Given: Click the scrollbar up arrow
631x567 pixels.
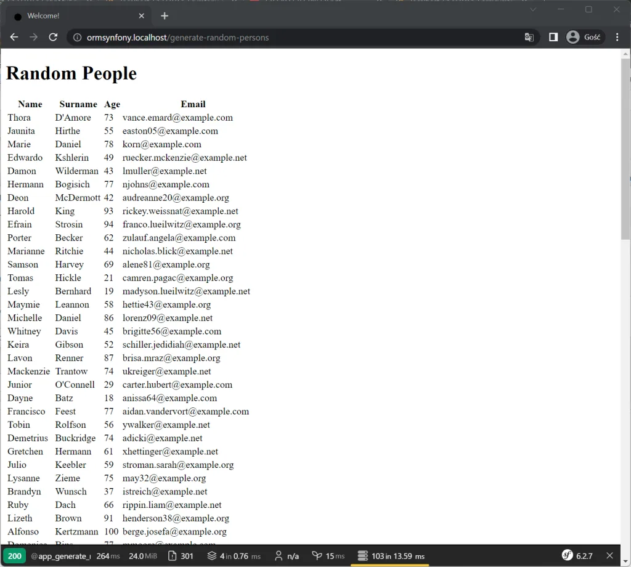Looking at the screenshot, I should (625, 54).
